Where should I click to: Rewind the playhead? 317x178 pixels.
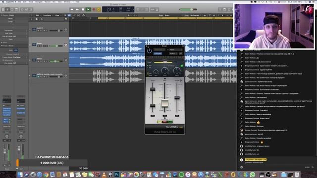[x=72, y=9]
